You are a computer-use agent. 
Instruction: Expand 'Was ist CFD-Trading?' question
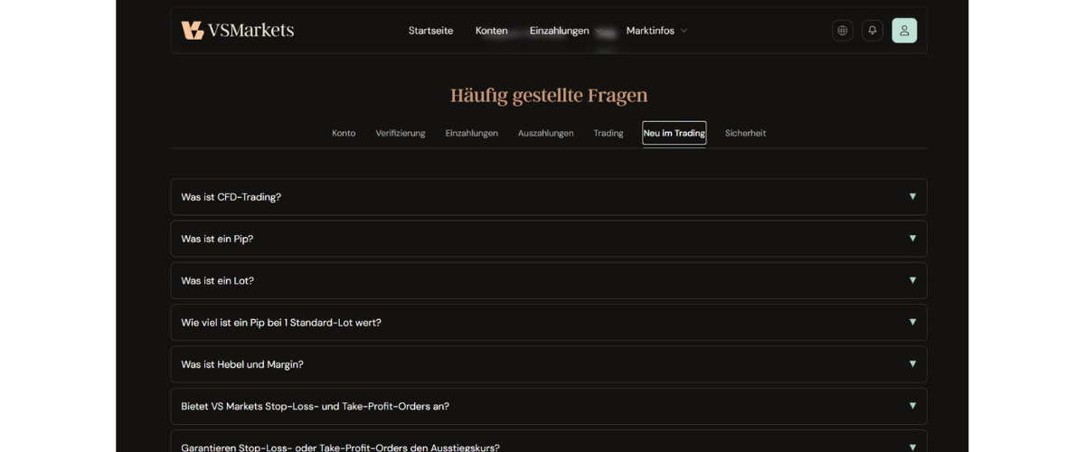(x=549, y=197)
